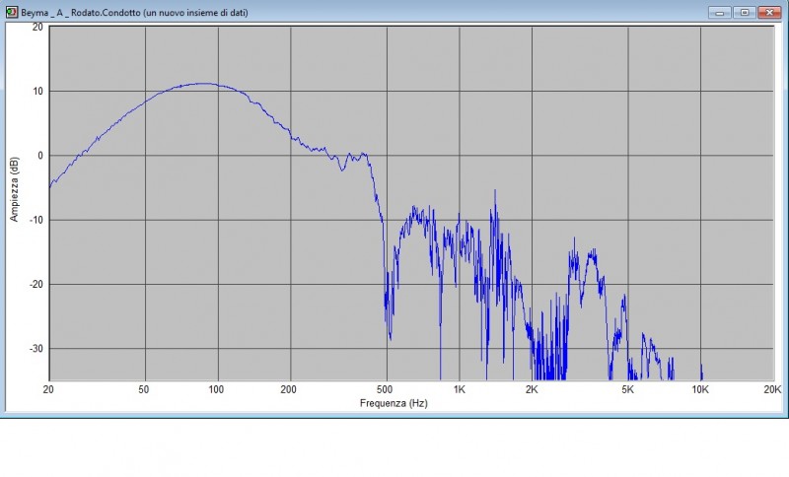Click the '50' frequency axis label
This screenshot has height=477, width=789.
click(x=143, y=389)
